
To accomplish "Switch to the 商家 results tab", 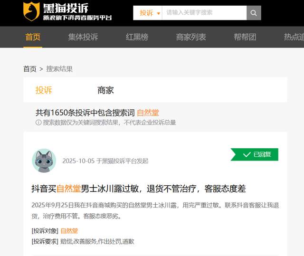I will [x=105, y=90].
